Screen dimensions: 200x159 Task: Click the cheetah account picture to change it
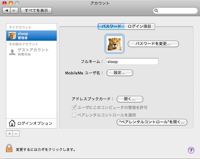(115, 43)
